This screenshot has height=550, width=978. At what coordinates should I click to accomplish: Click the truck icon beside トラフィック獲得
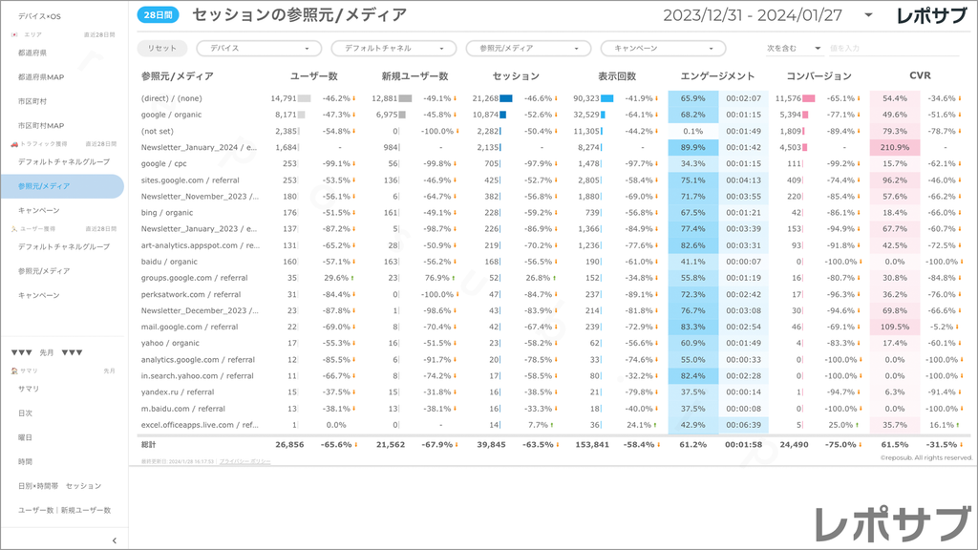click(x=13, y=144)
